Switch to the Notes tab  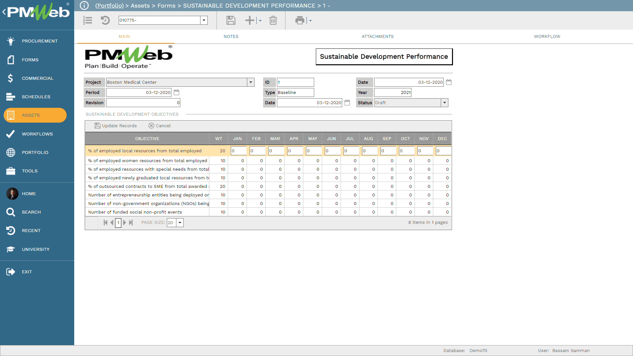point(231,37)
